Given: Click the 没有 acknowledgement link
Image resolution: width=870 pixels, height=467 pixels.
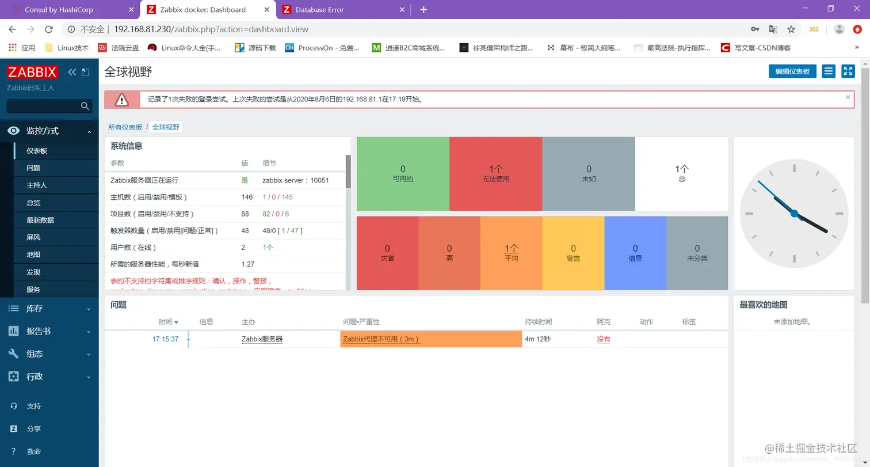Looking at the screenshot, I should click(604, 339).
